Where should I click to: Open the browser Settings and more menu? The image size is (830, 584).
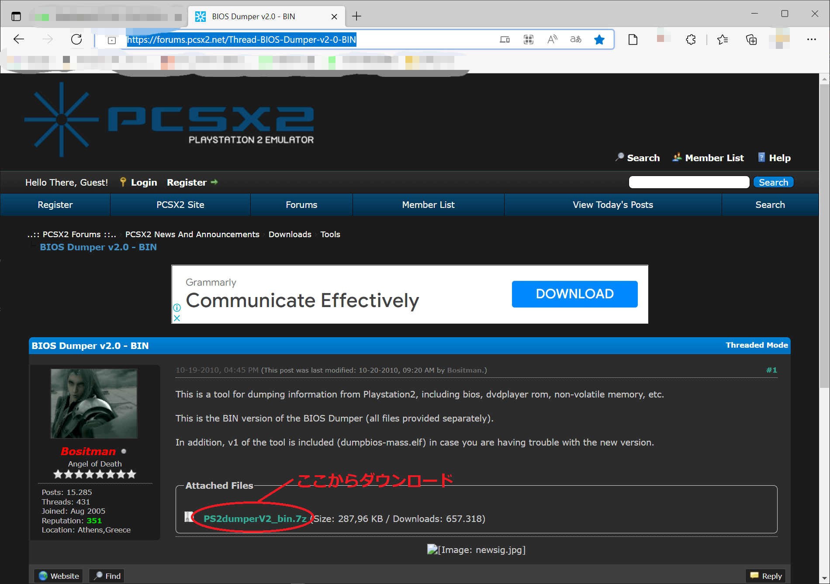point(811,39)
